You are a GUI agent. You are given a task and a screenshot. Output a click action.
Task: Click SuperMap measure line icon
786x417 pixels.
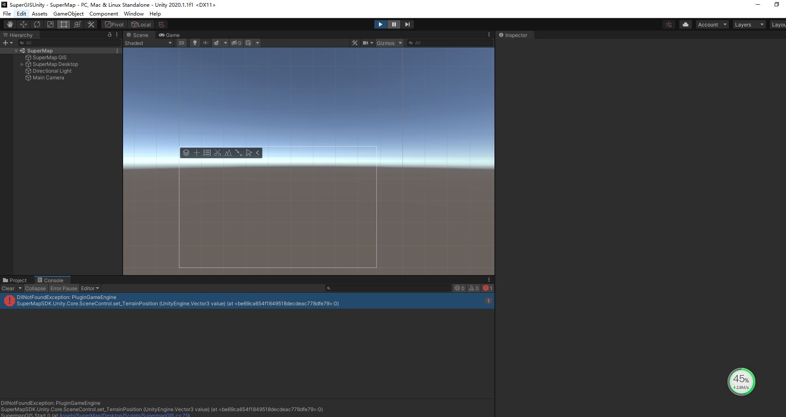click(x=239, y=153)
